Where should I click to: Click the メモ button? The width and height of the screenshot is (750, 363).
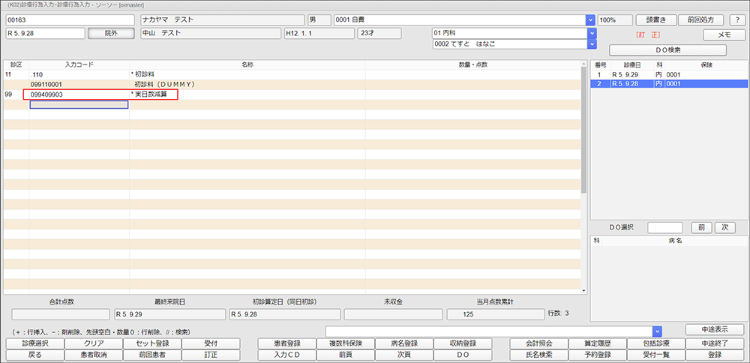[724, 34]
